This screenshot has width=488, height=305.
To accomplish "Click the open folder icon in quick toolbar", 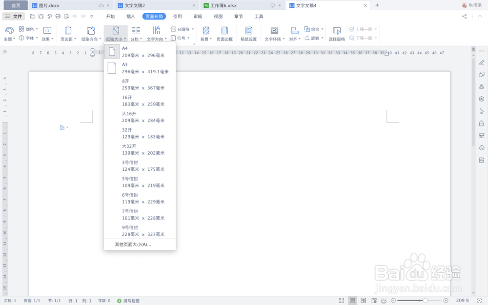I will pyautogui.click(x=32, y=16).
